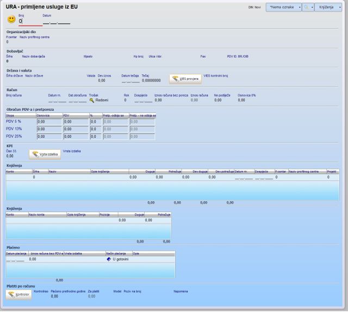Image resolution: width=348 pixels, height=312 pixels.
Task: Expand the arrow beside the search icon
Action: pyautogui.click(x=313, y=8)
